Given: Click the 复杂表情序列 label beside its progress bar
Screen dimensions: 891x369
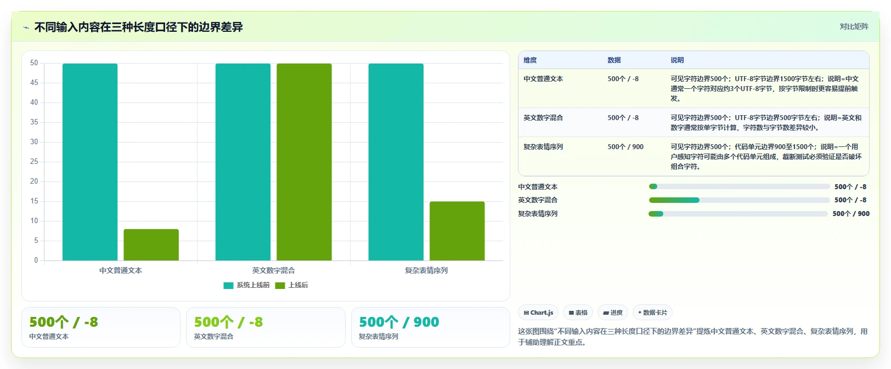Looking at the screenshot, I should click(x=538, y=214).
